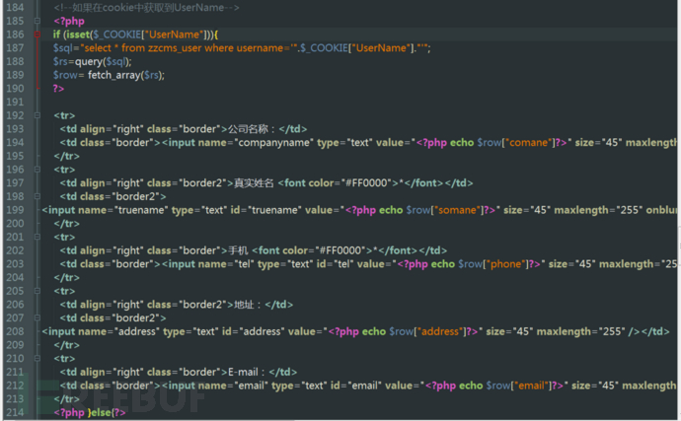This screenshot has width=681, height=421.
Task: Click the 'phone' array key on line 203
Action: point(505,264)
